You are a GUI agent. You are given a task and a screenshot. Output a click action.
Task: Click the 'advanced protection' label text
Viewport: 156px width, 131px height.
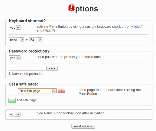[29, 74]
